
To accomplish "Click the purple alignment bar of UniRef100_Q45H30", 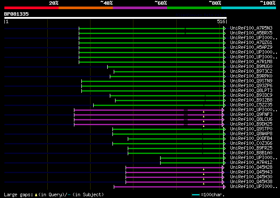I will 174,178.
